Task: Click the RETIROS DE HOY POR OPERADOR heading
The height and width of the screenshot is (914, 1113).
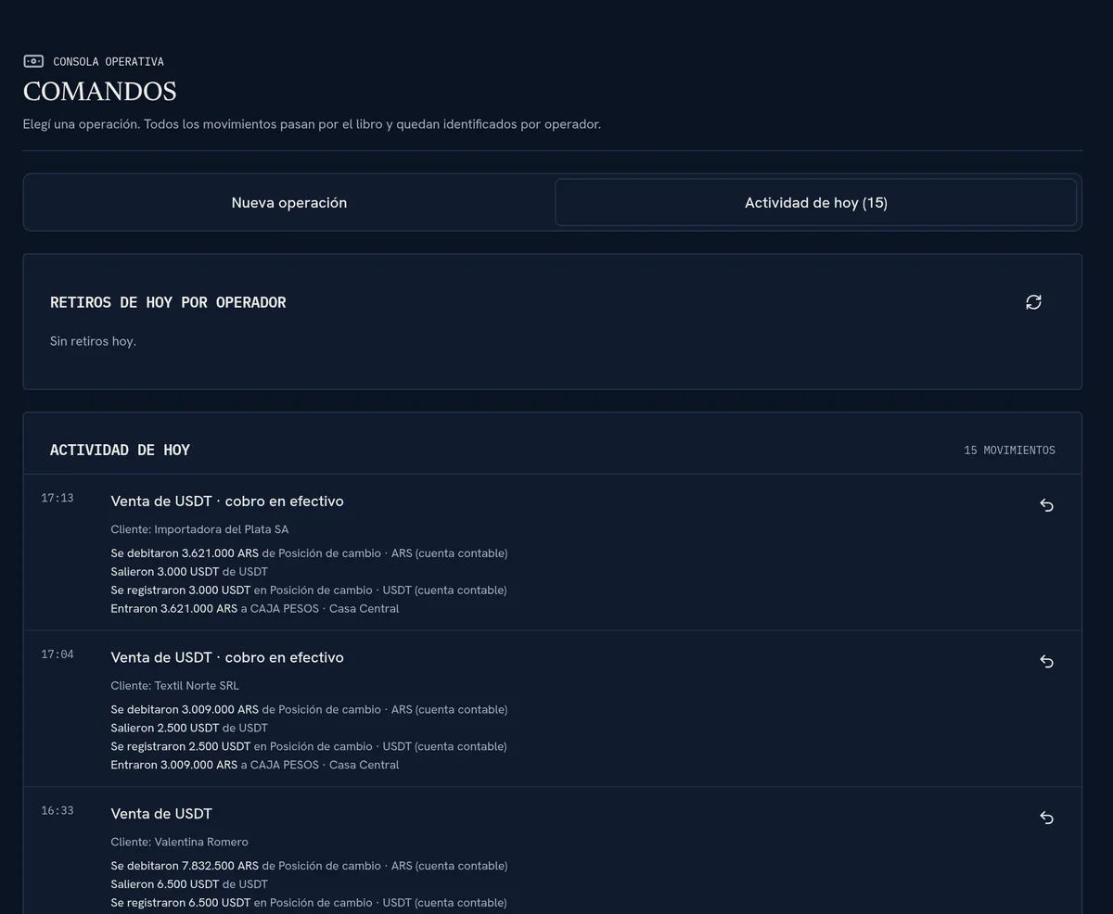Action: pos(168,302)
